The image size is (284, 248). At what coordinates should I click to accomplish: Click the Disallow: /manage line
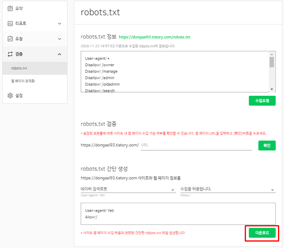pos(101,71)
